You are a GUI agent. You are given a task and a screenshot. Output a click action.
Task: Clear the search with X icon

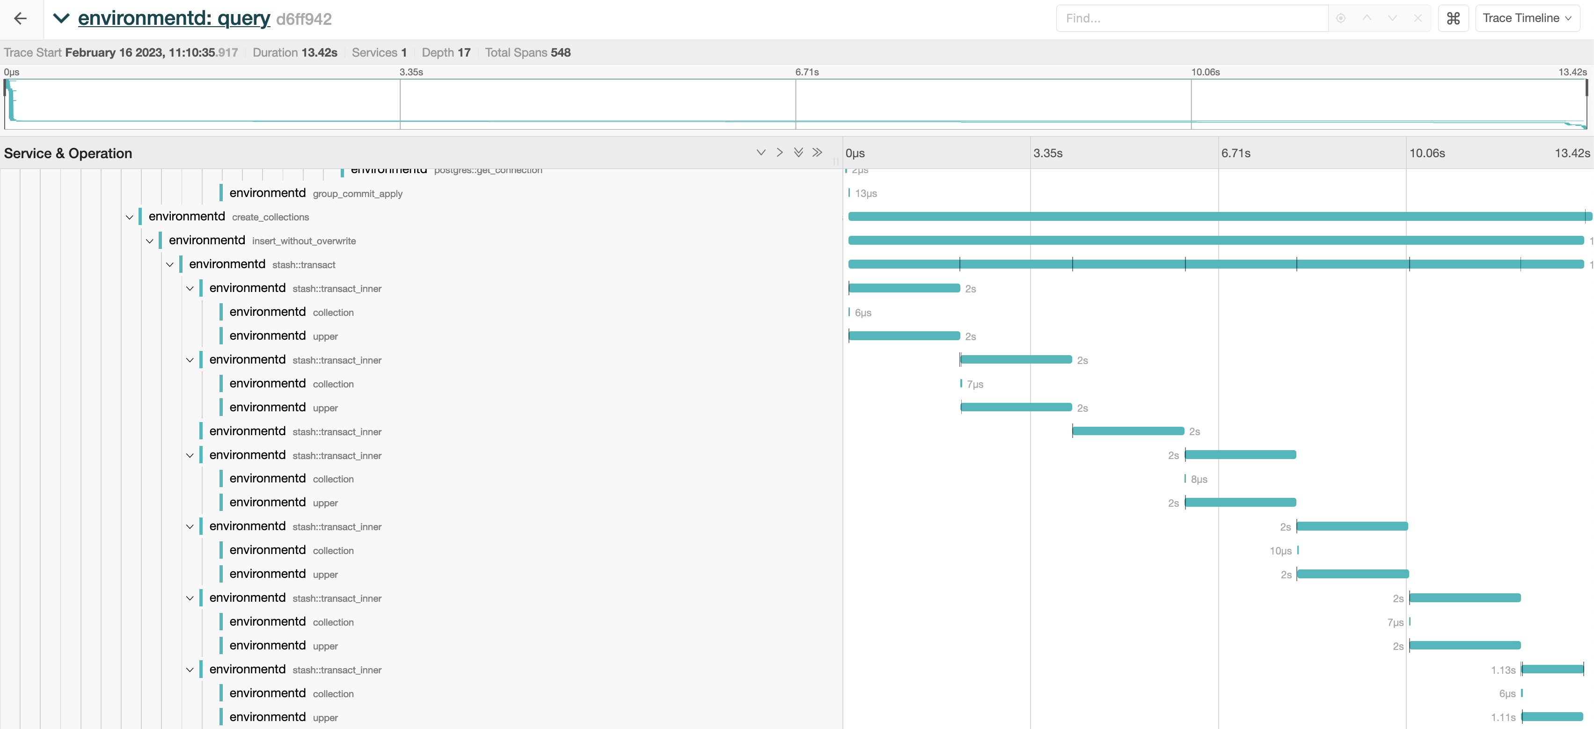[1418, 19]
